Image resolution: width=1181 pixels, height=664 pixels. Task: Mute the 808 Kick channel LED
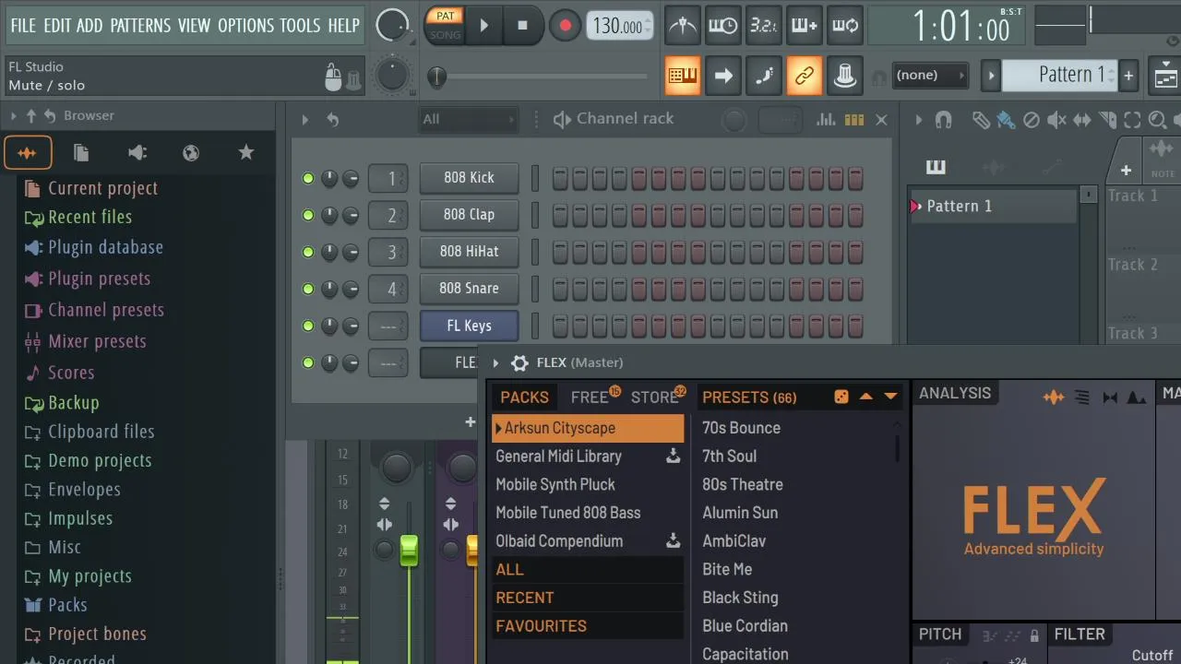(x=308, y=178)
